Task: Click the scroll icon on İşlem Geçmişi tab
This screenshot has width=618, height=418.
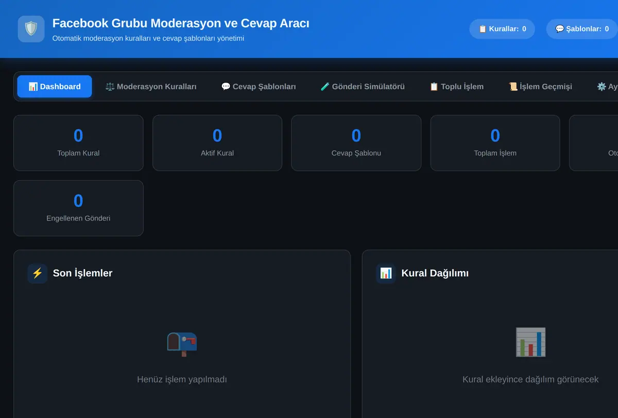Action: tap(513, 87)
